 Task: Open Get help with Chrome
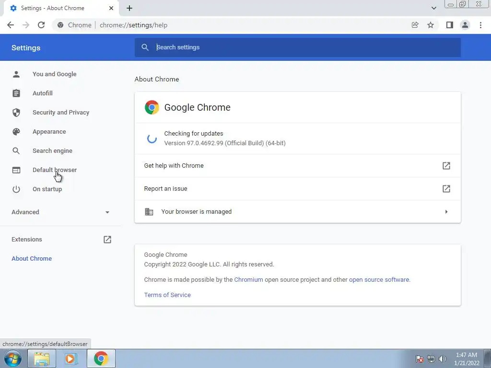297,165
